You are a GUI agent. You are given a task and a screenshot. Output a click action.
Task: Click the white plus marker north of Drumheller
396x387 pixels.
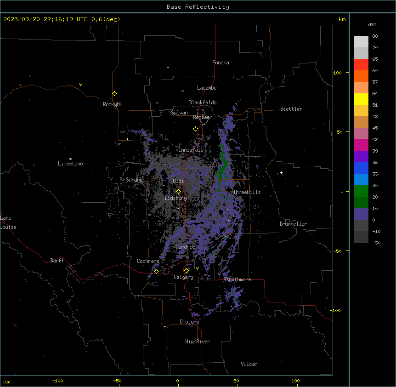pos(282,172)
